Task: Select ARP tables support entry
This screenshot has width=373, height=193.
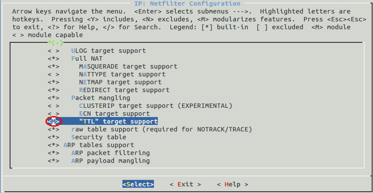Action: point(99,145)
